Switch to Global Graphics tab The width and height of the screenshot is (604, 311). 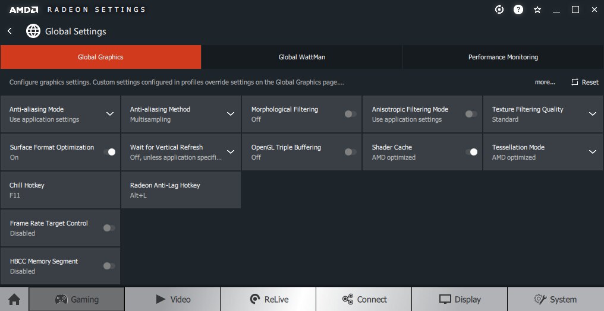click(100, 57)
